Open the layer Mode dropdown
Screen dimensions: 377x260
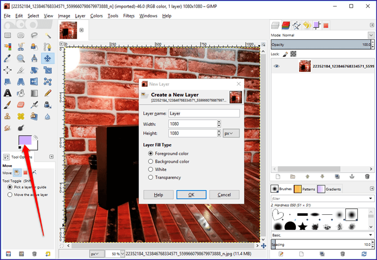371,35
